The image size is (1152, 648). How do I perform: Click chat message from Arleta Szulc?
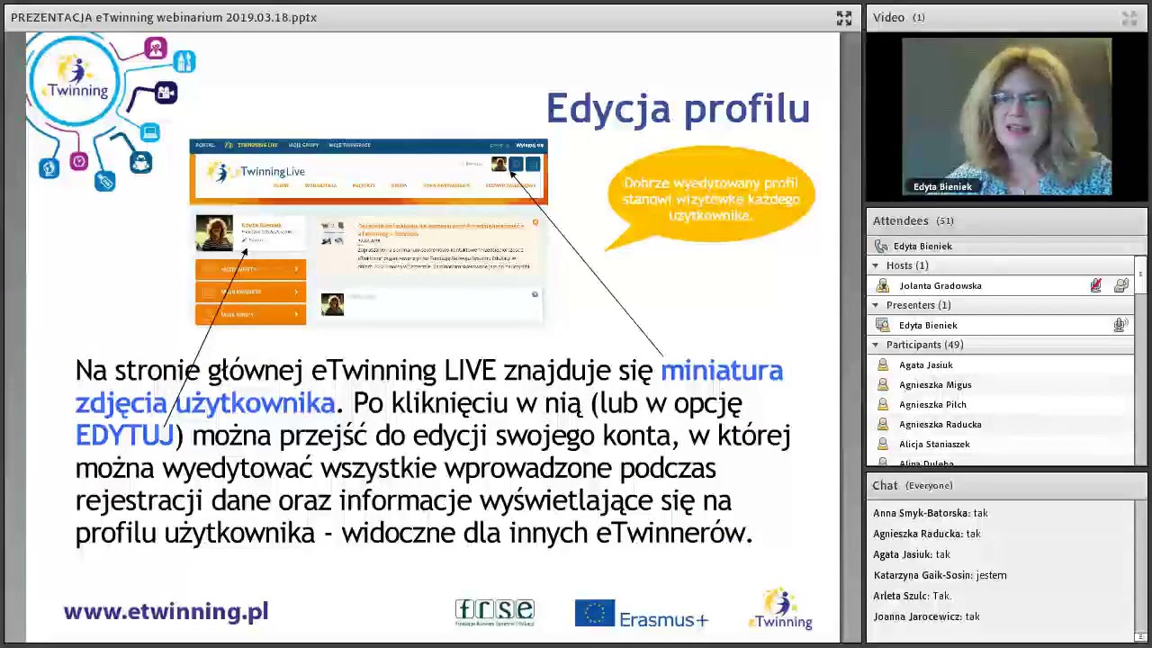[912, 596]
